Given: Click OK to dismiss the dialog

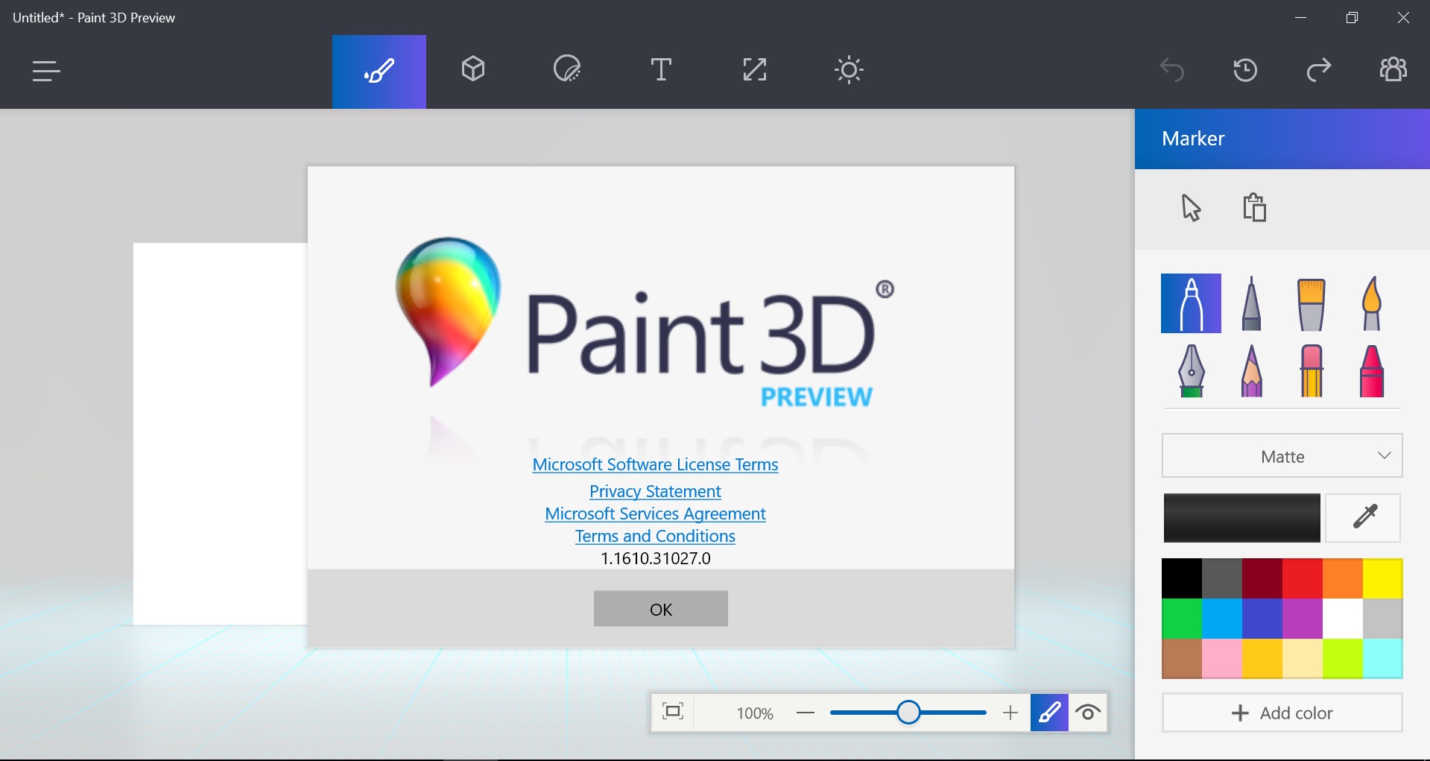Looking at the screenshot, I should (x=661, y=609).
